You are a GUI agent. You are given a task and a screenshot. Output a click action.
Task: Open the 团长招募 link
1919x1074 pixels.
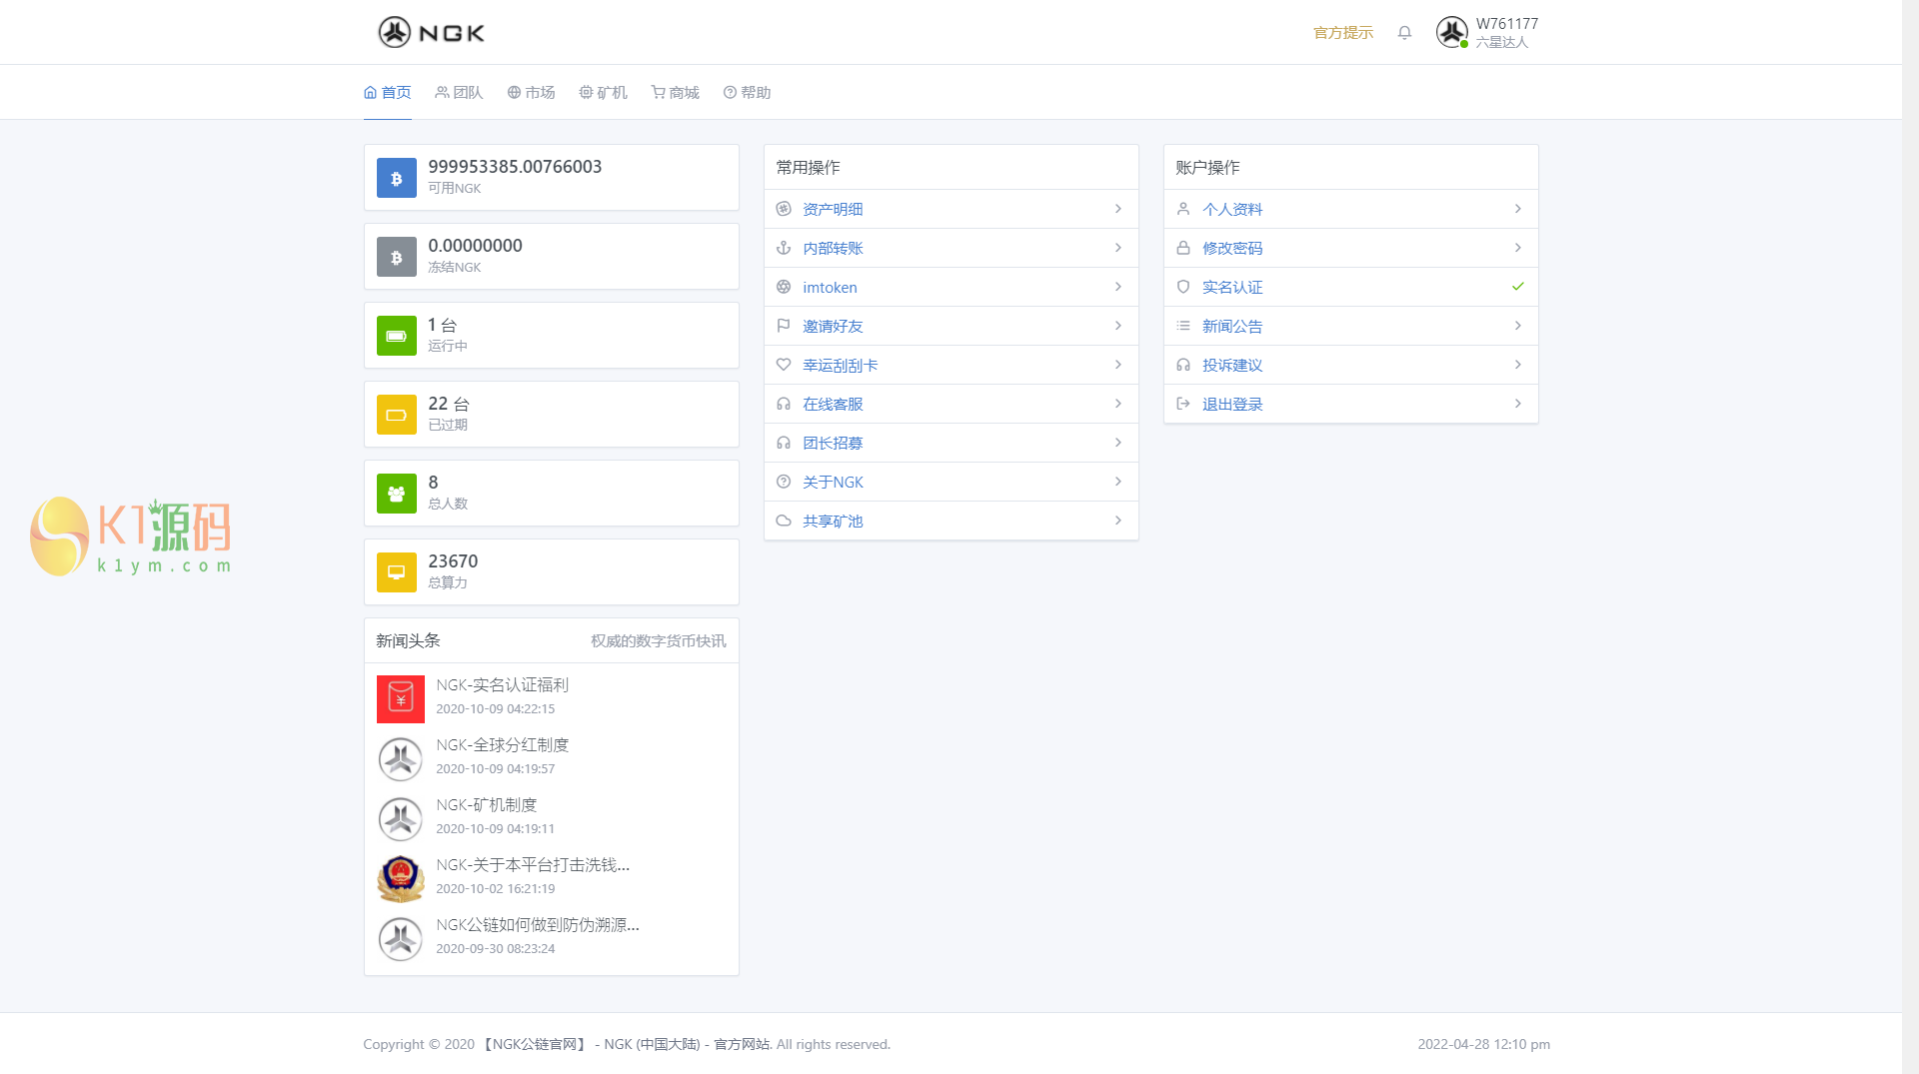tap(833, 443)
